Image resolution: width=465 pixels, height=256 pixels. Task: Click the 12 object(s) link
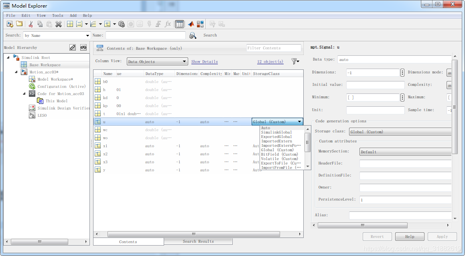point(270,61)
